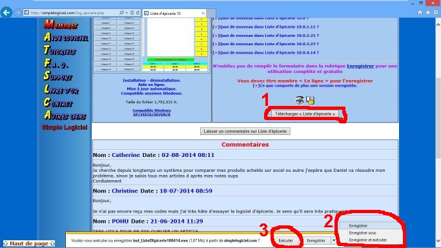
Task: Click the browser forward arrow
Action: click(17, 13)
